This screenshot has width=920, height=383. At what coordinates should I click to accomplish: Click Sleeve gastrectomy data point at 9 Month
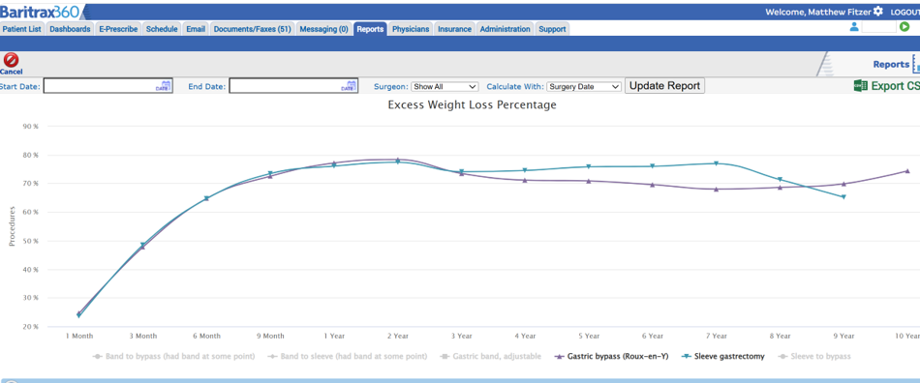[270, 173]
